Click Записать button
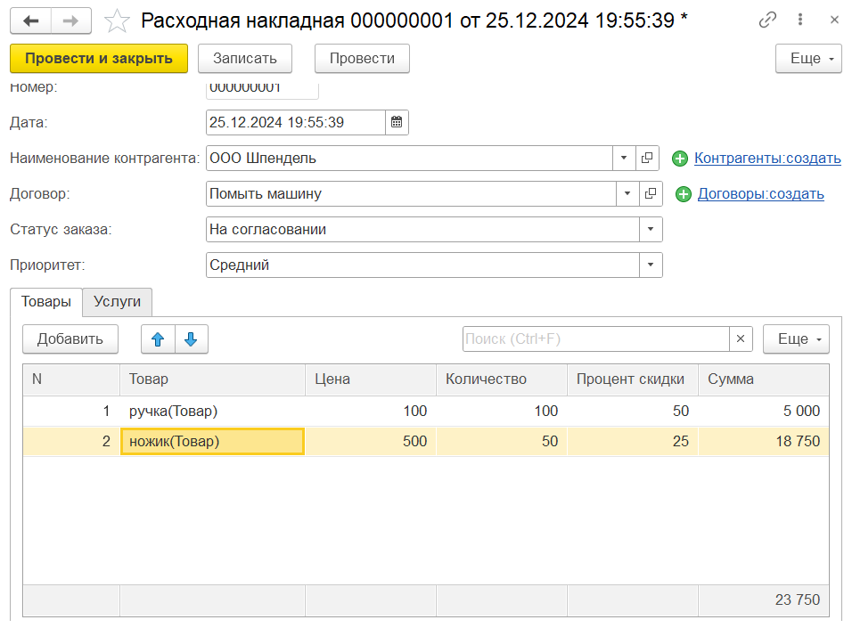The image size is (844, 628). tap(245, 58)
